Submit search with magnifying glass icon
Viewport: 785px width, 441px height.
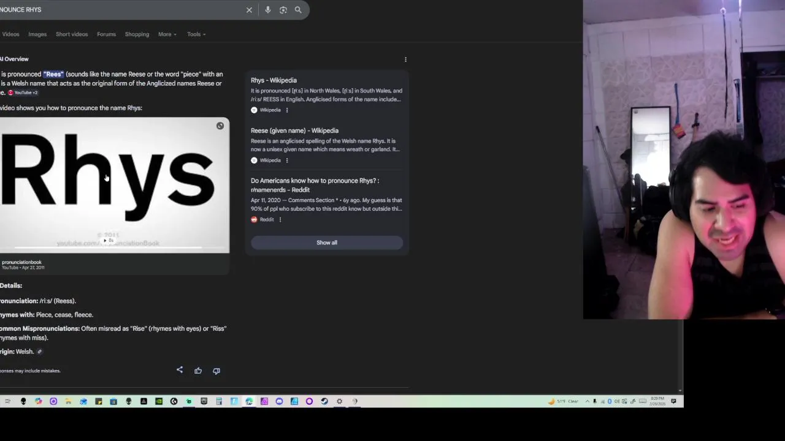[298, 10]
